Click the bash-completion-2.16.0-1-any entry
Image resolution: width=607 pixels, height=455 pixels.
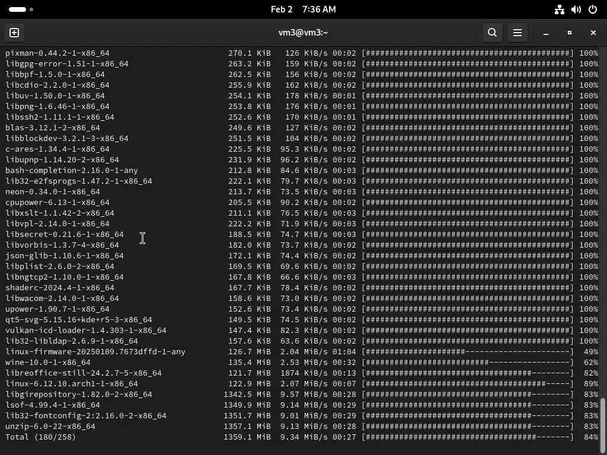[72, 170]
